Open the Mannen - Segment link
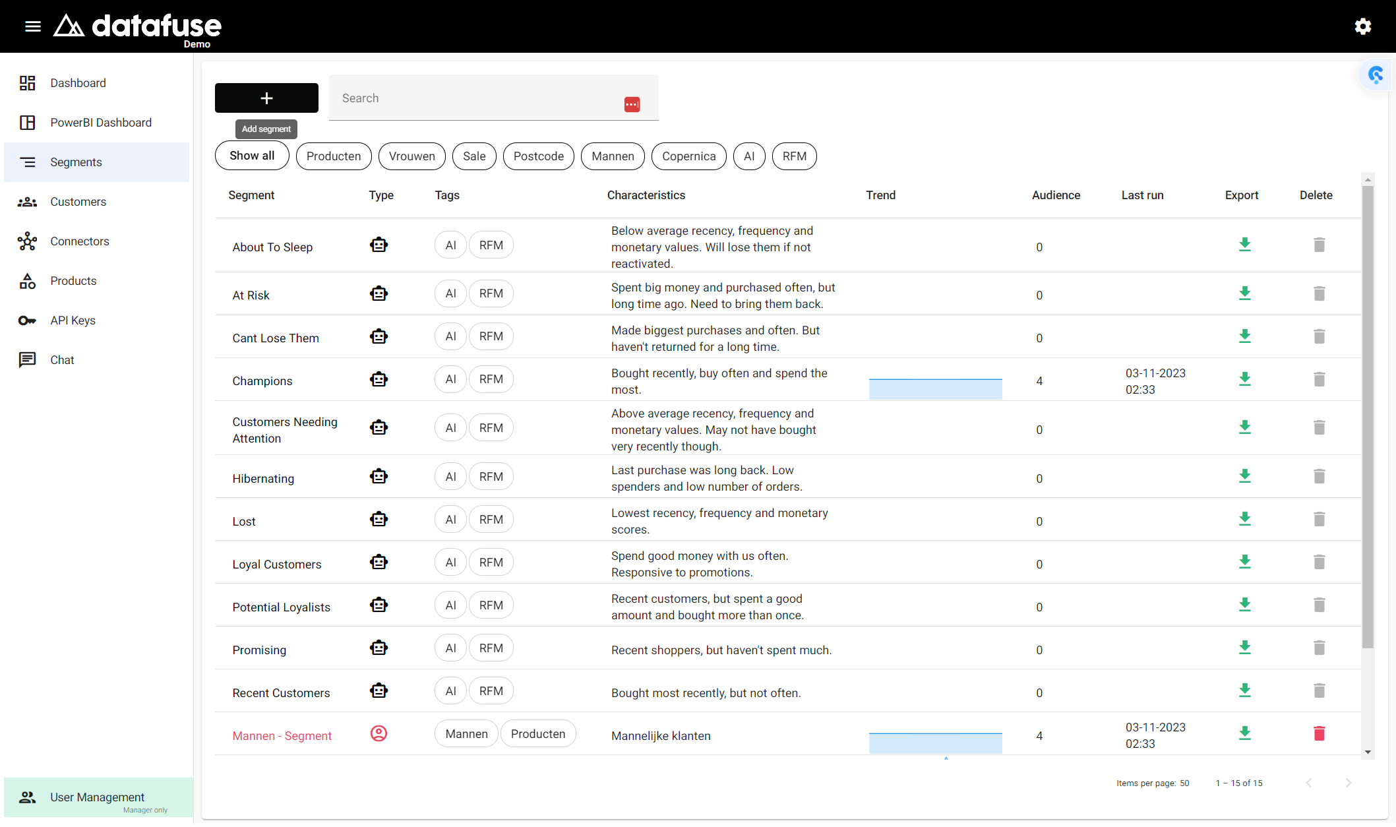Viewport: 1396px width, 827px height. pos(282,736)
